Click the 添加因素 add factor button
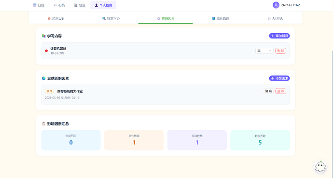 click(x=279, y=78)
